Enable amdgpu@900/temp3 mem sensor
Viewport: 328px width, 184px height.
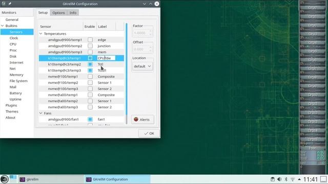[x=90, y=52]
